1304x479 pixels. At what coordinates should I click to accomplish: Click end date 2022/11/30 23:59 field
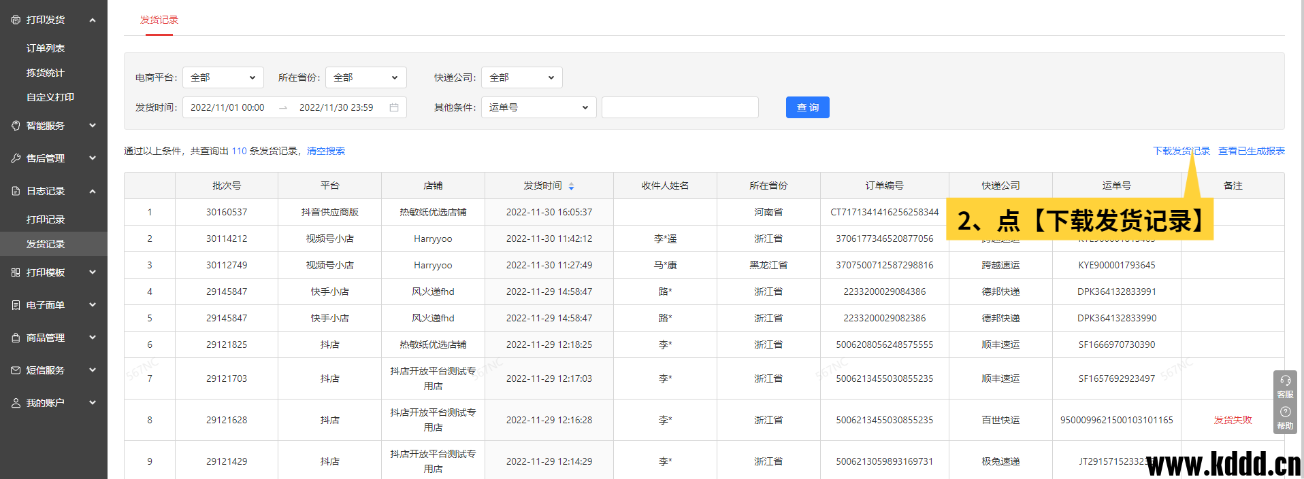pos(336,107)
